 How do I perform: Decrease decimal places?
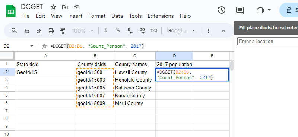[x=129, y=30]
